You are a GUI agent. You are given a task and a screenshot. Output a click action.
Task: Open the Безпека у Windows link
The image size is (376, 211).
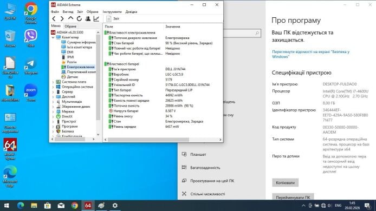point(311,54)
